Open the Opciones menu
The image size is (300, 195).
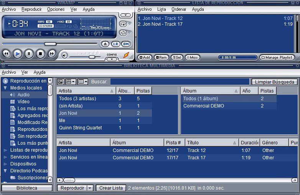(56, 9)
